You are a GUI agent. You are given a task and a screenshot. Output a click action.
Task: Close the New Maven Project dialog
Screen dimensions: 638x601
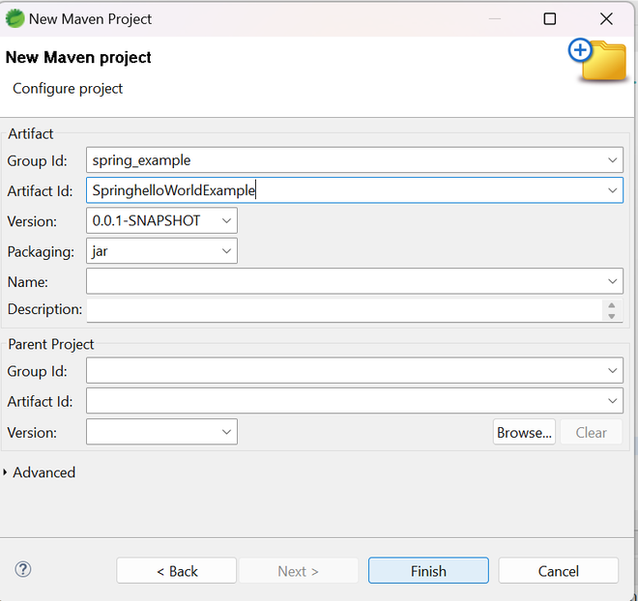click(x=606, y=18)
